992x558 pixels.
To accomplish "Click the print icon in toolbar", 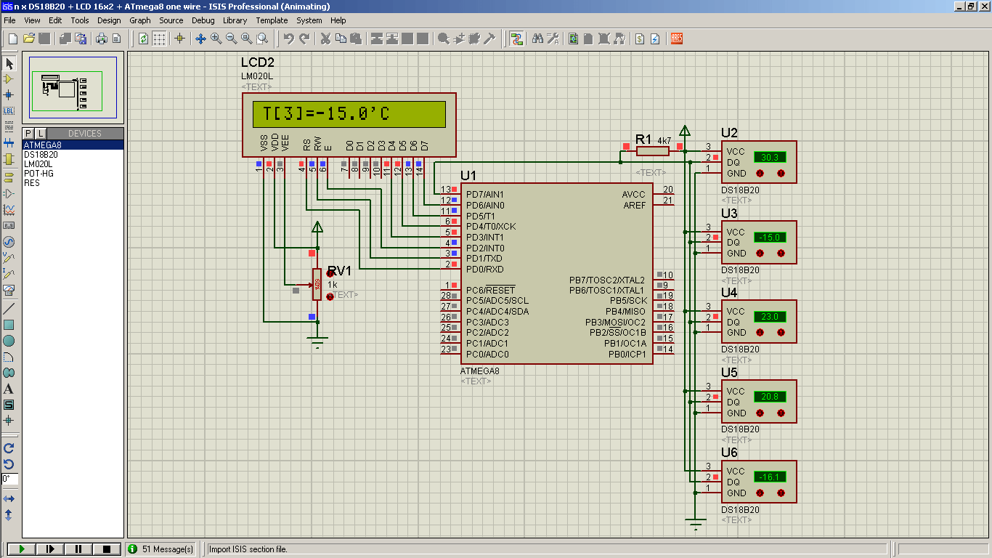I will click(x=101, y=39).
